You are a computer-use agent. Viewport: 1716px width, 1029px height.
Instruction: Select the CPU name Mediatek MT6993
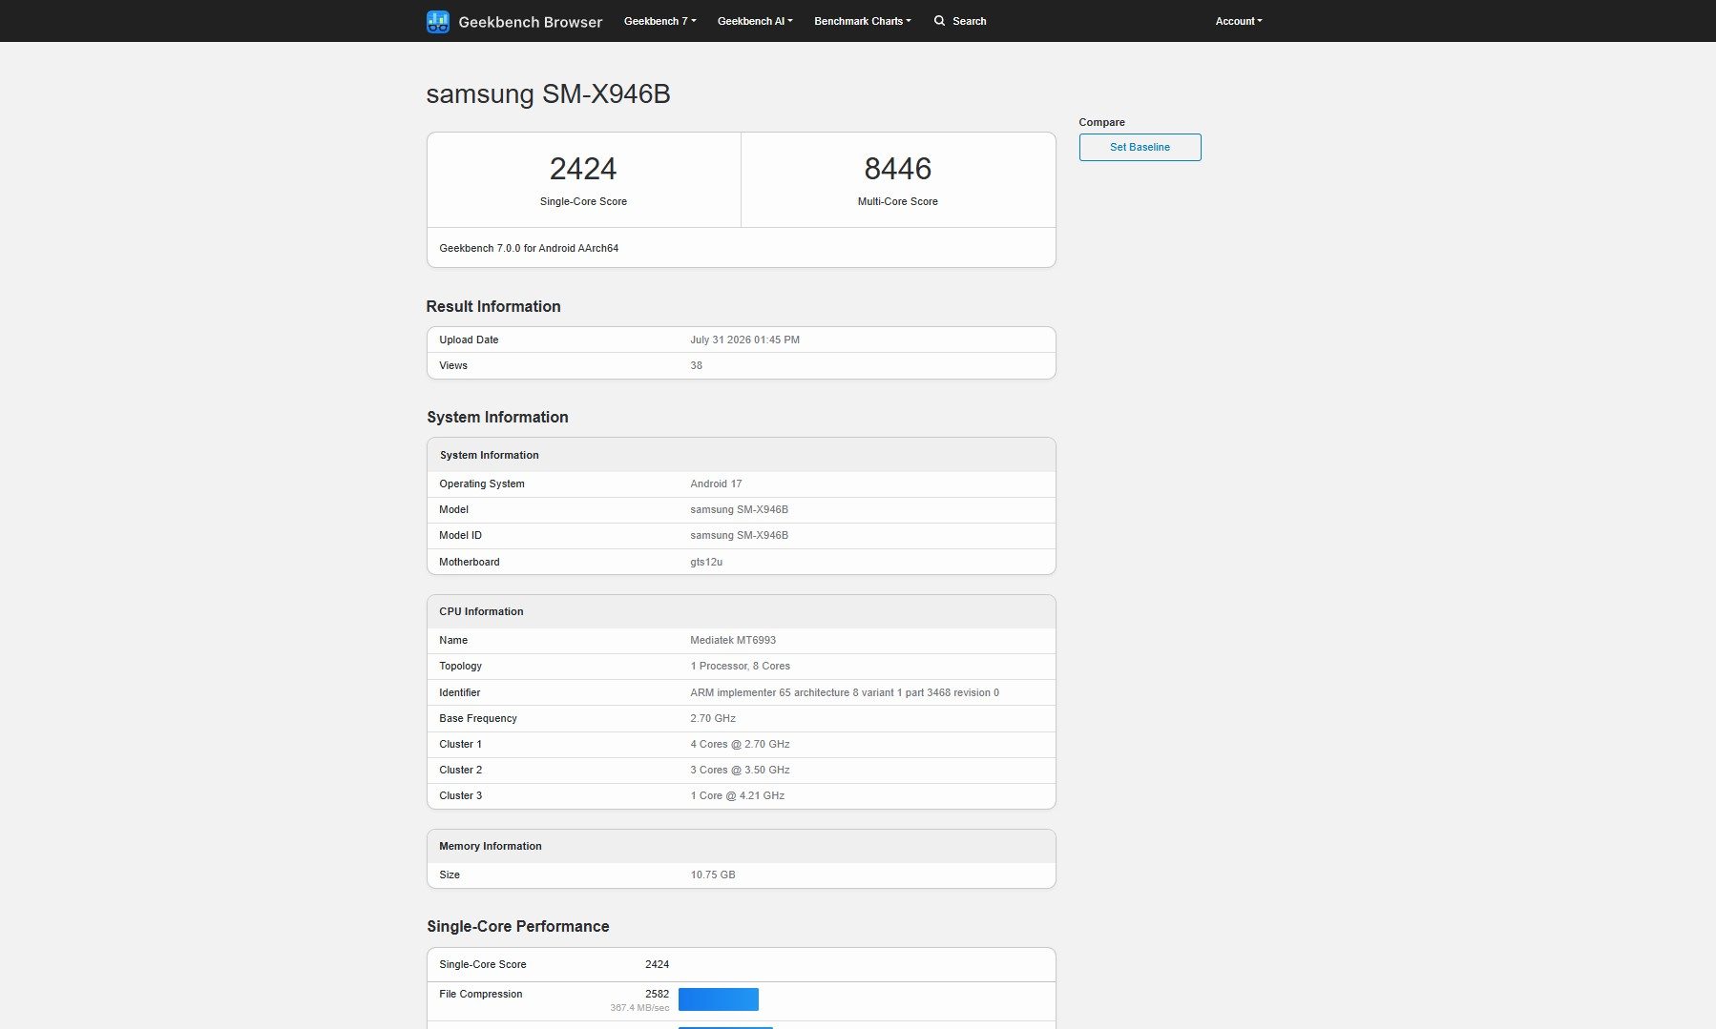[733, 640]
